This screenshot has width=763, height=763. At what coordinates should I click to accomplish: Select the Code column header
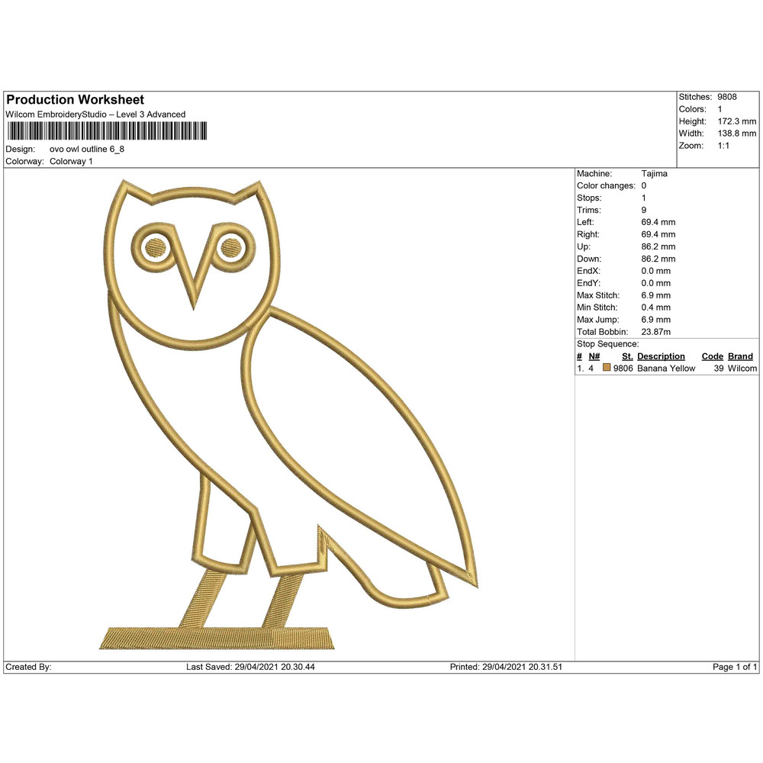tap(713, 356)
